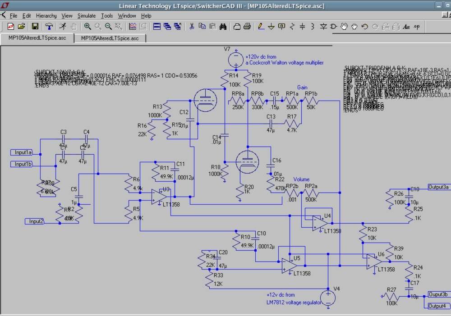The height and width of the screenshot is (316, 451).
Task: Click the Run simulation running-man icon
Action: coord(63,27)
